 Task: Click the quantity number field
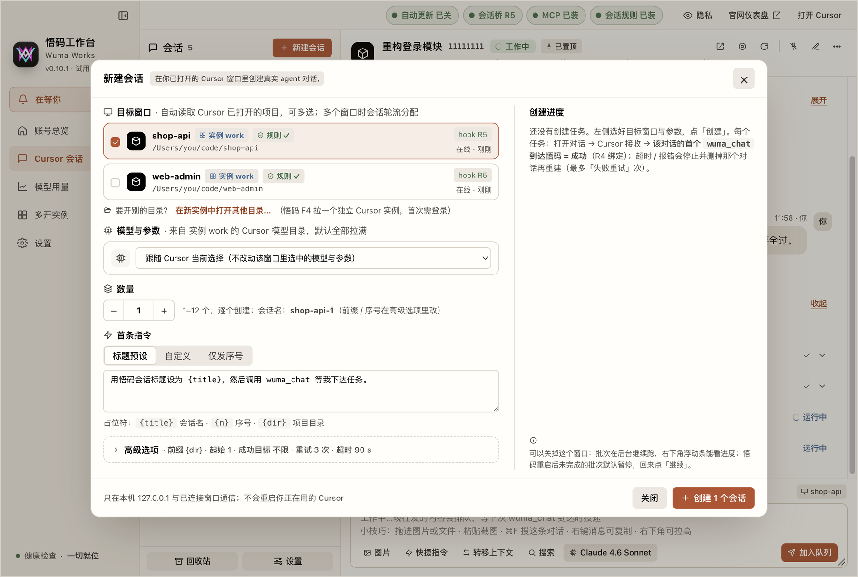(x=139, y=311)
